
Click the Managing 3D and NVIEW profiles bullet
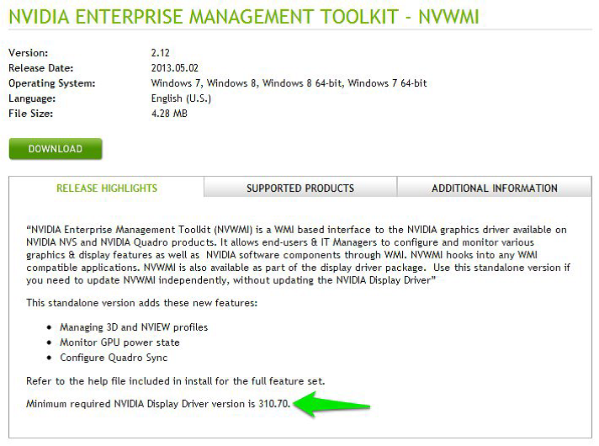pos(134,327)
